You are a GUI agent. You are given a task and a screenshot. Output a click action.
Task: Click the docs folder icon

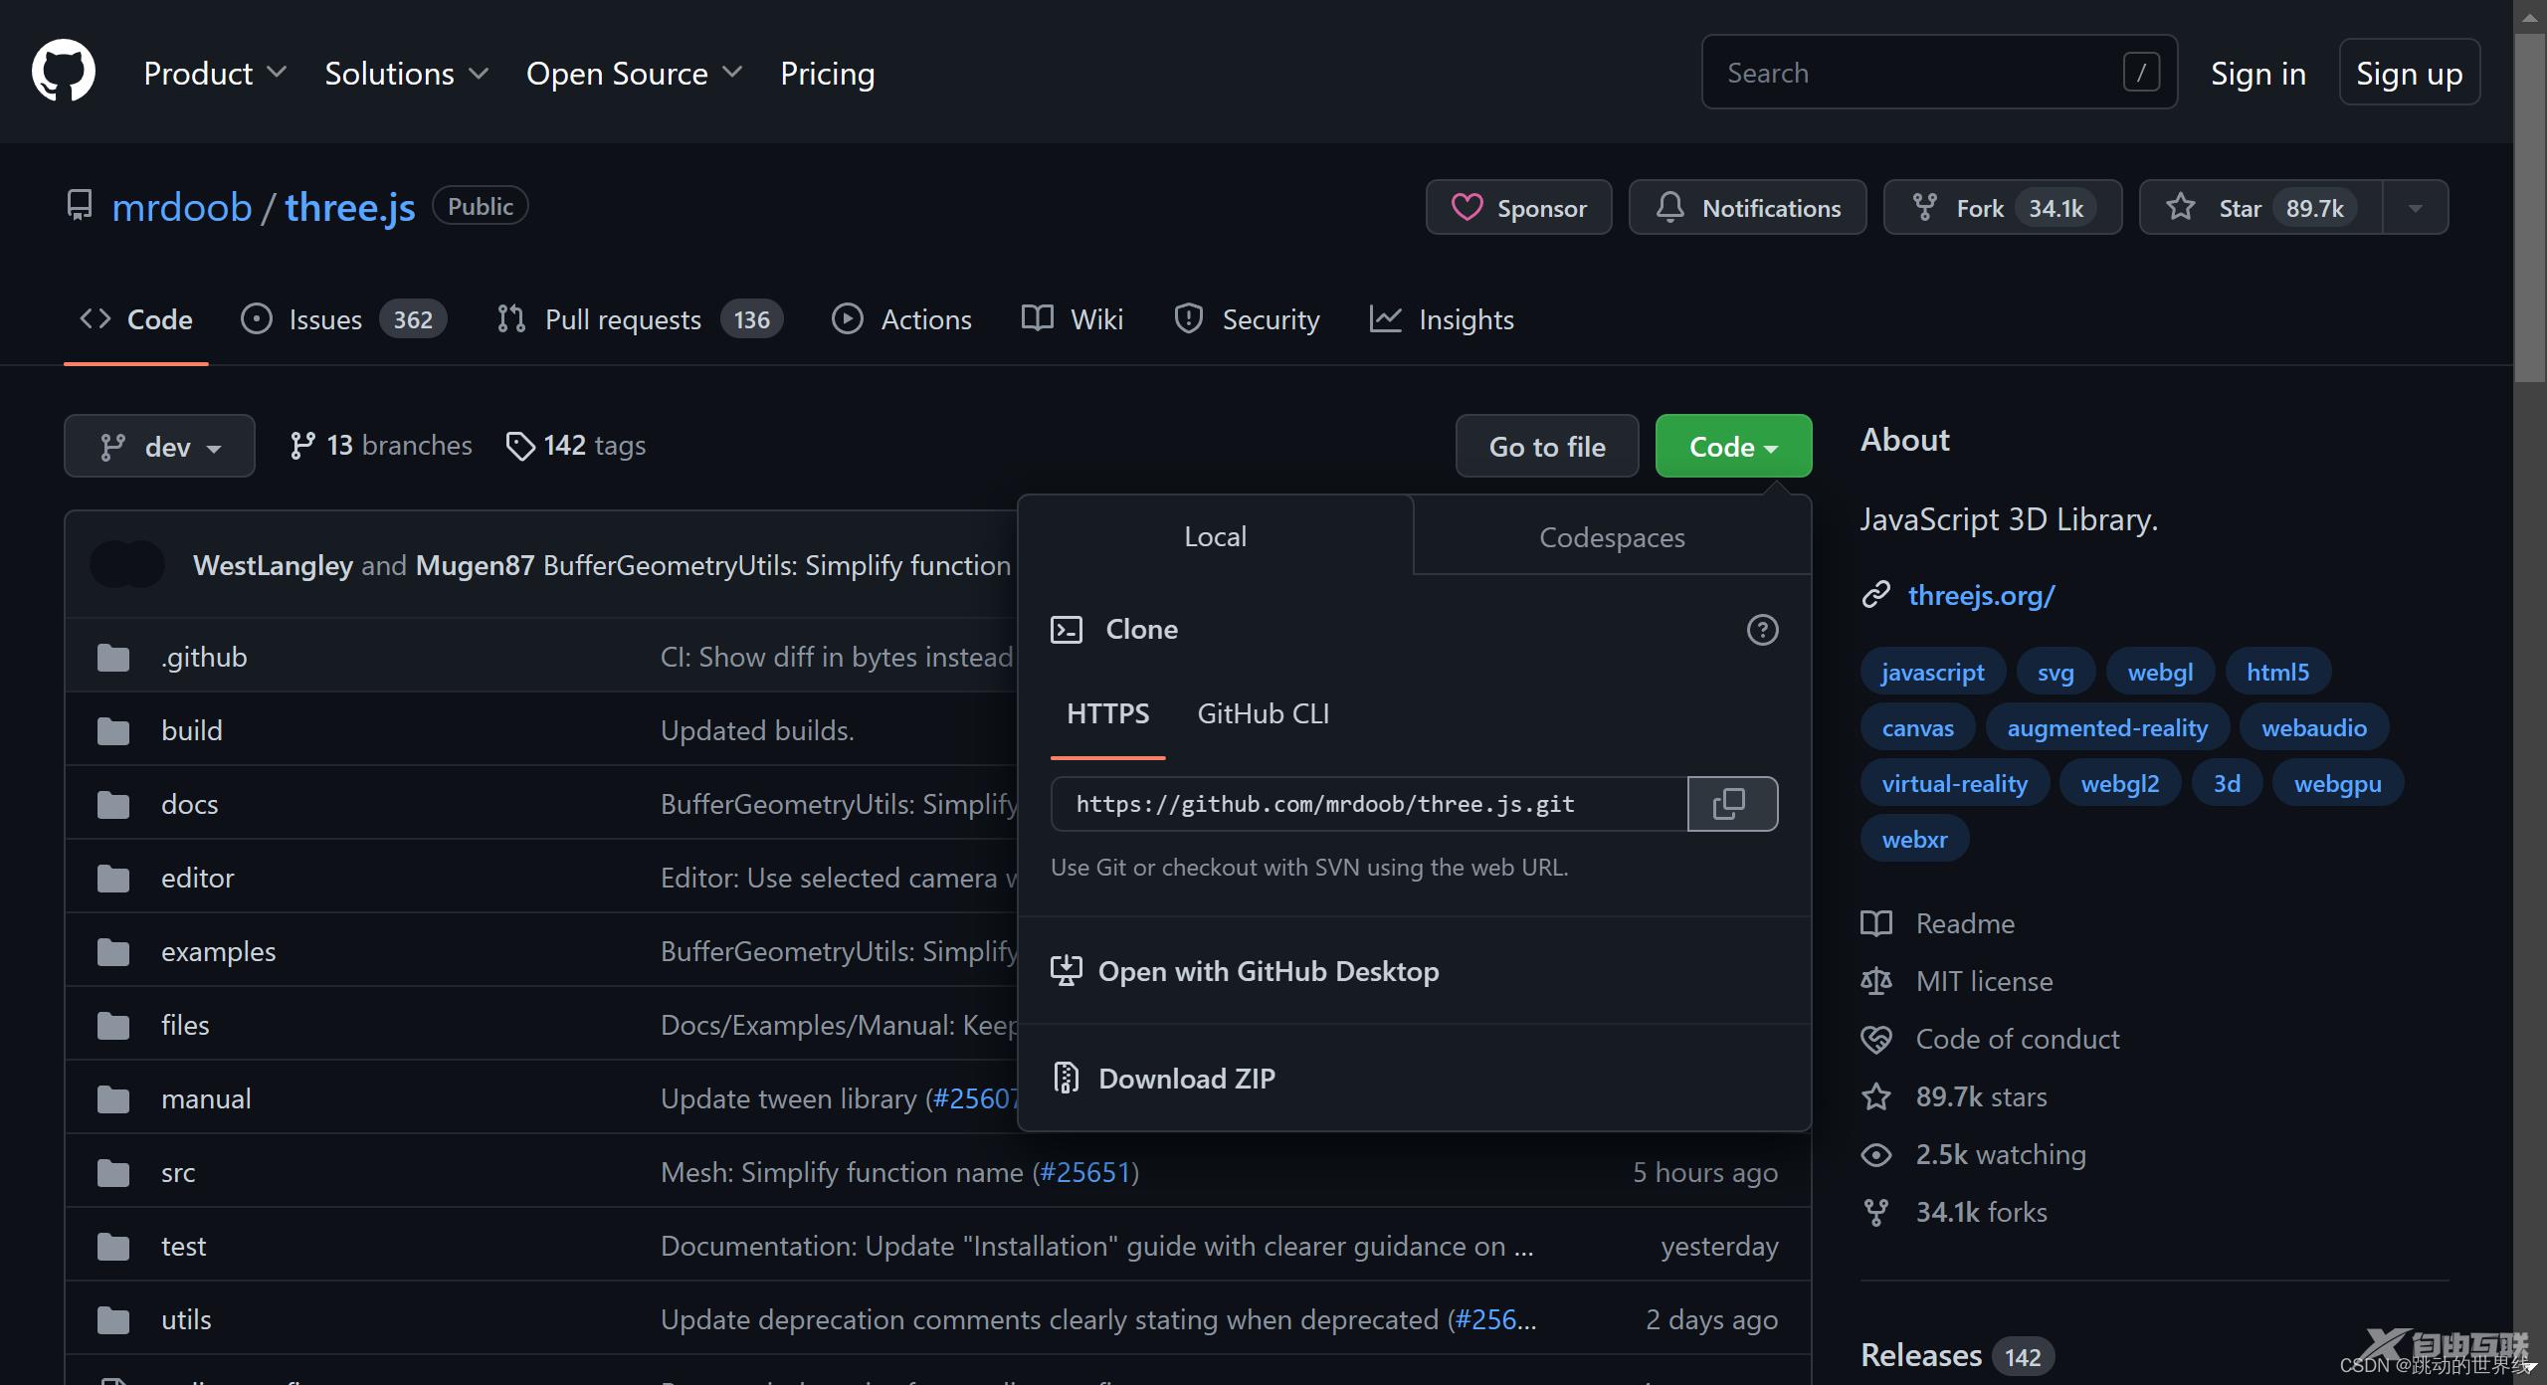pyautogui.click(x=113, y=805)
